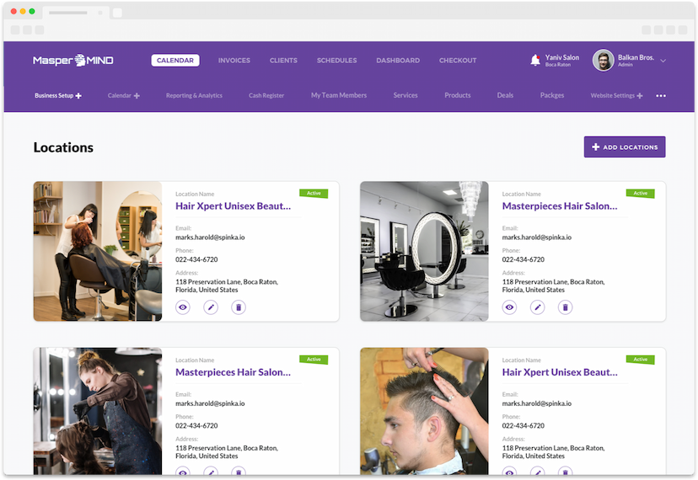698x480 pixels.
Task: View the top-right Masterpieces Hair Salon location
Action: click(x=509, y=307)
